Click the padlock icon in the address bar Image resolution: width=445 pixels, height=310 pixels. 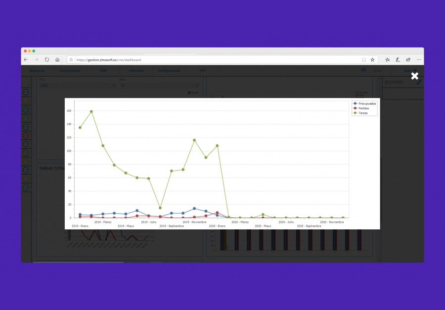71,60
